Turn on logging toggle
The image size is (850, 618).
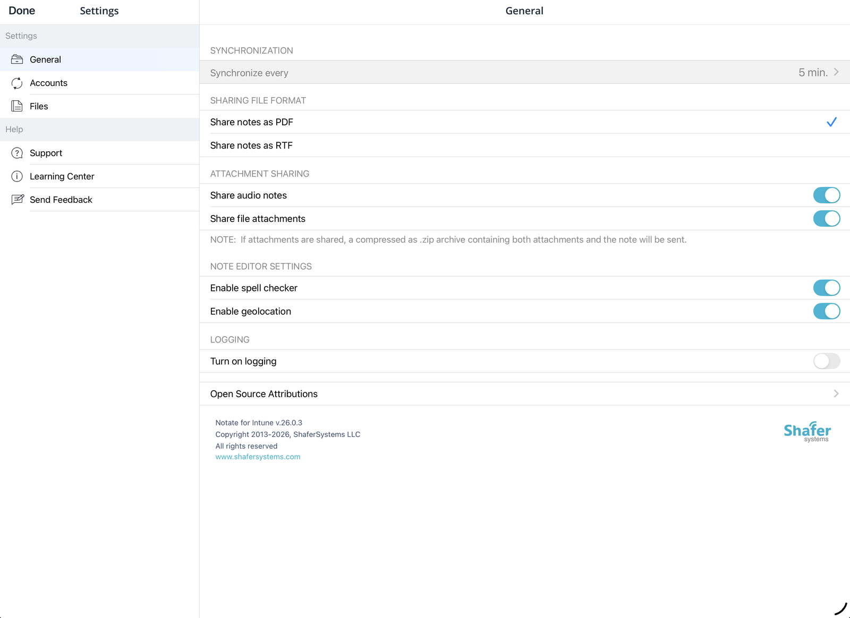[x=827, y=361]
